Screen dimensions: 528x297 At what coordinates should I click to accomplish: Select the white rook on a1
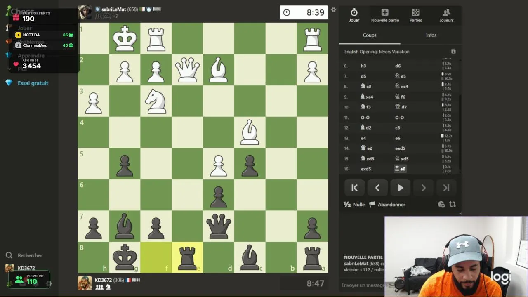(312, 38)
